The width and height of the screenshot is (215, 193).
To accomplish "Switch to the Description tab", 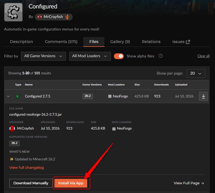I will tap(21, 42).
